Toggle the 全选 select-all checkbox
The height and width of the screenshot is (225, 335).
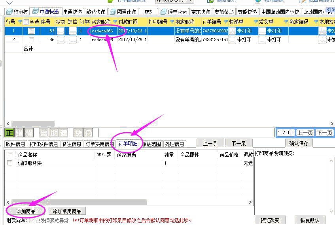(x=26, y=22)
